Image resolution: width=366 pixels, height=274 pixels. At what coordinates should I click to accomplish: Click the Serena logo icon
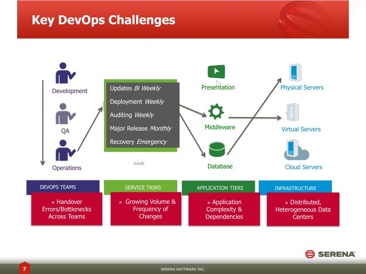pyautogui.click(x=310, y=254)
